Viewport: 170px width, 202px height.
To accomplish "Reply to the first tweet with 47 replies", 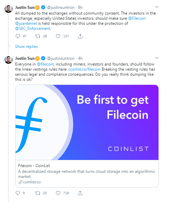I will coord(18,36).
